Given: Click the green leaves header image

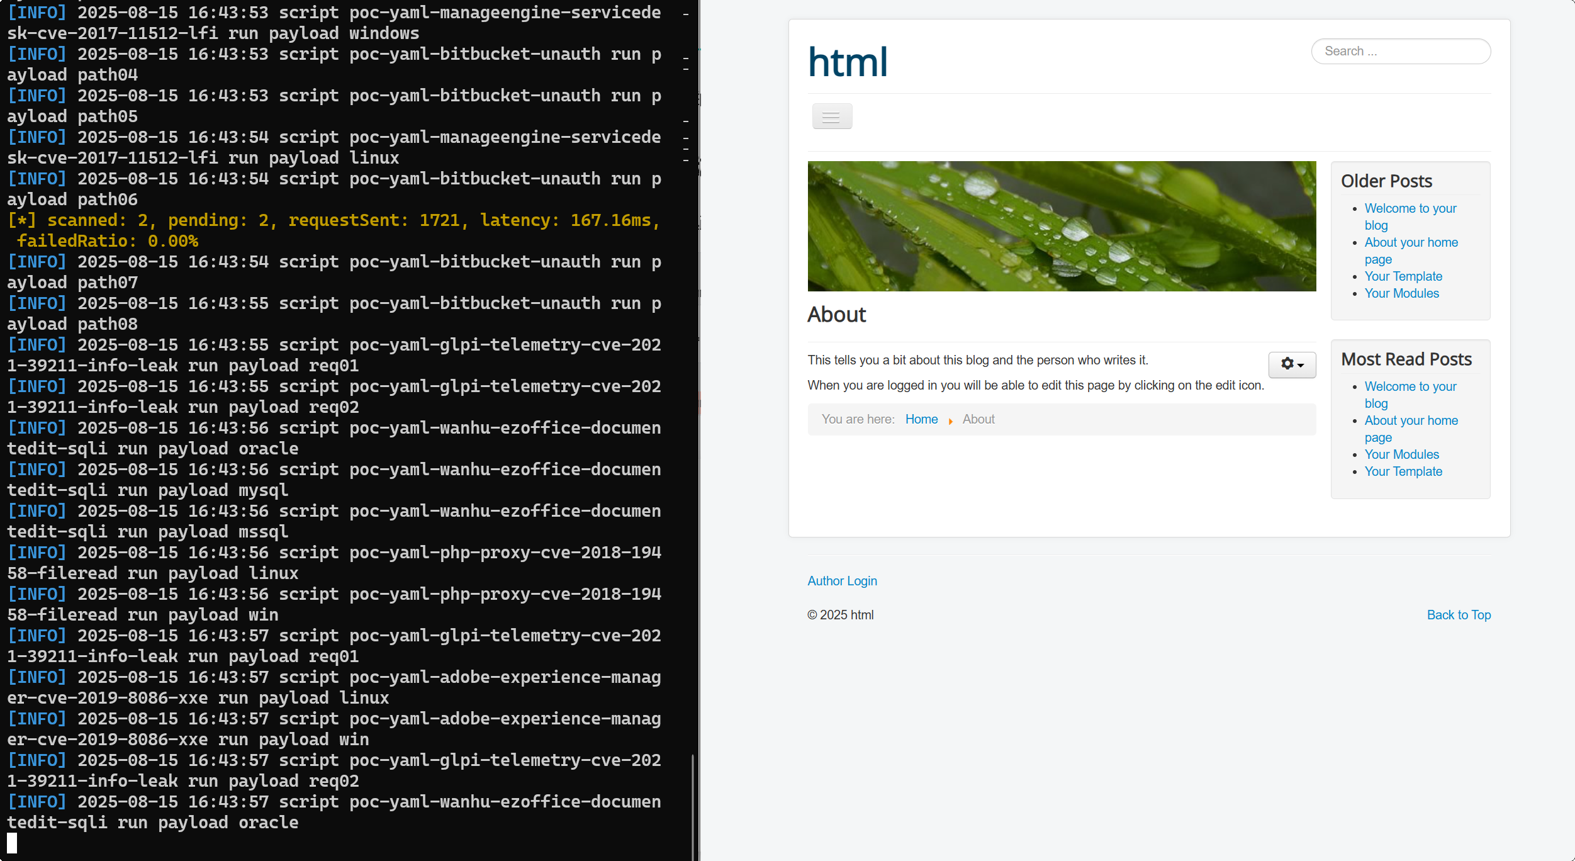Looking at the screenshot, I should 1061,227.
